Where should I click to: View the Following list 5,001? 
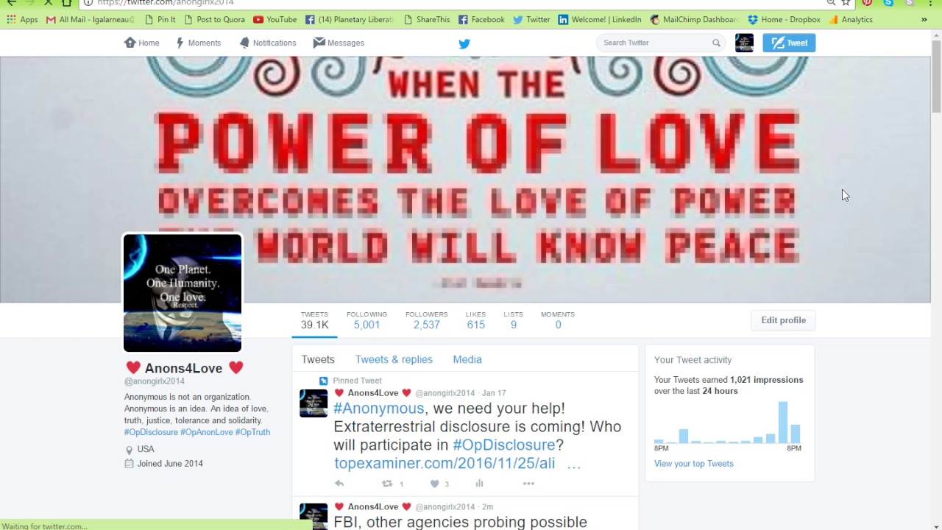click(x=366, y=320)
